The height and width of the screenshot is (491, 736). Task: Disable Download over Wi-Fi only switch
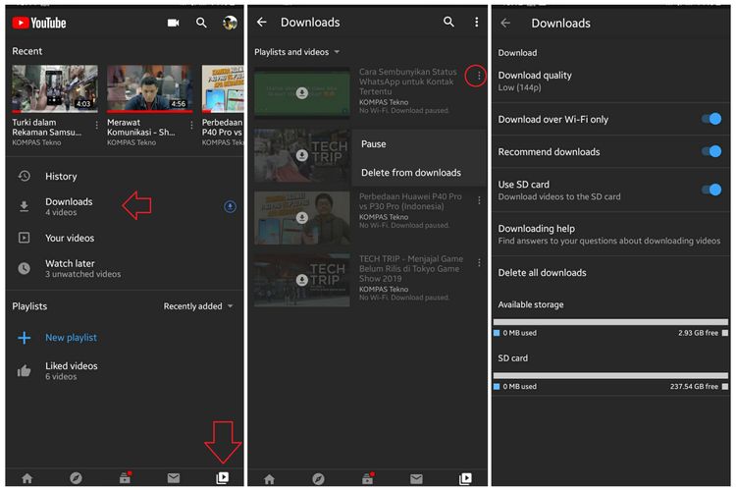point(711,119)
